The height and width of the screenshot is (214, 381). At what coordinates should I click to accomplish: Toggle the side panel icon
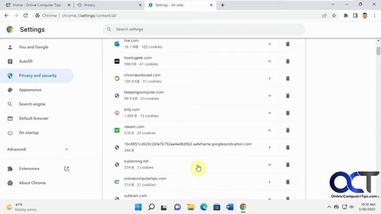355,15
